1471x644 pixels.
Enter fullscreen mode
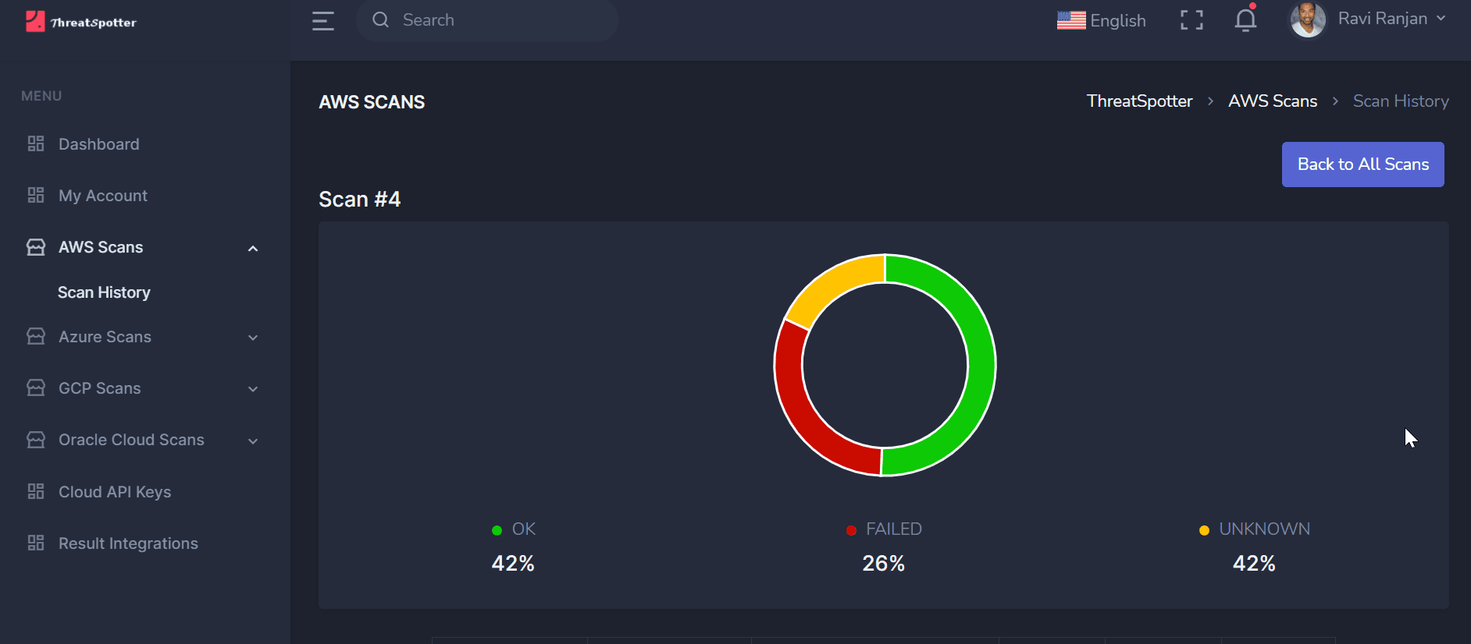[1191, 20]
